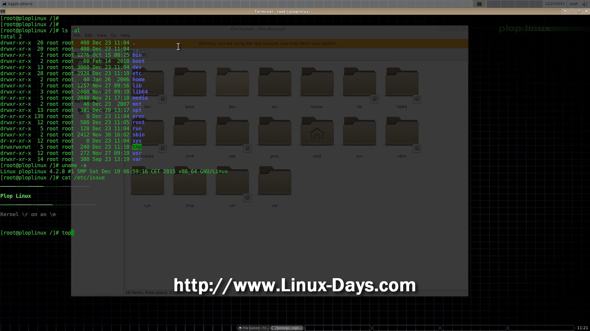
Task: Open the mnt folder in File Manager
Action: click(190, 131)
